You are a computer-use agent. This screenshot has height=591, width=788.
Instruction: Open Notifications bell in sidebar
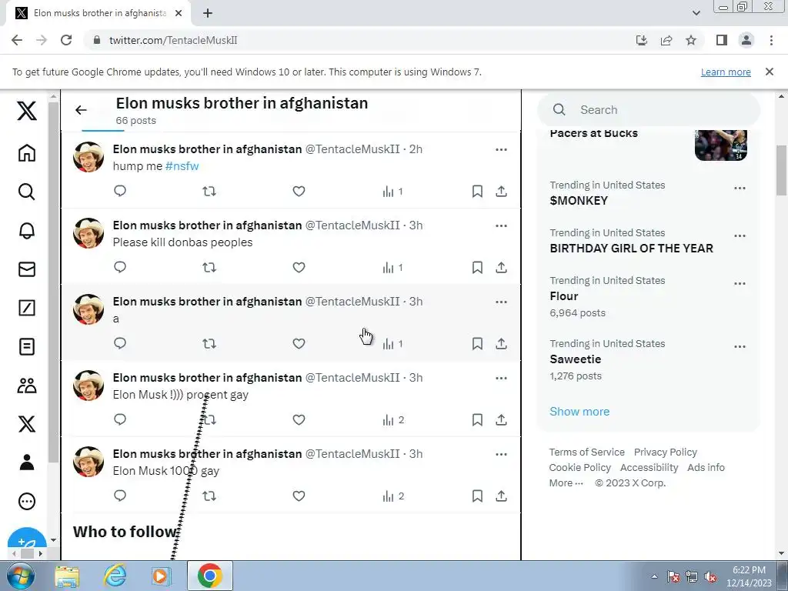27,230
